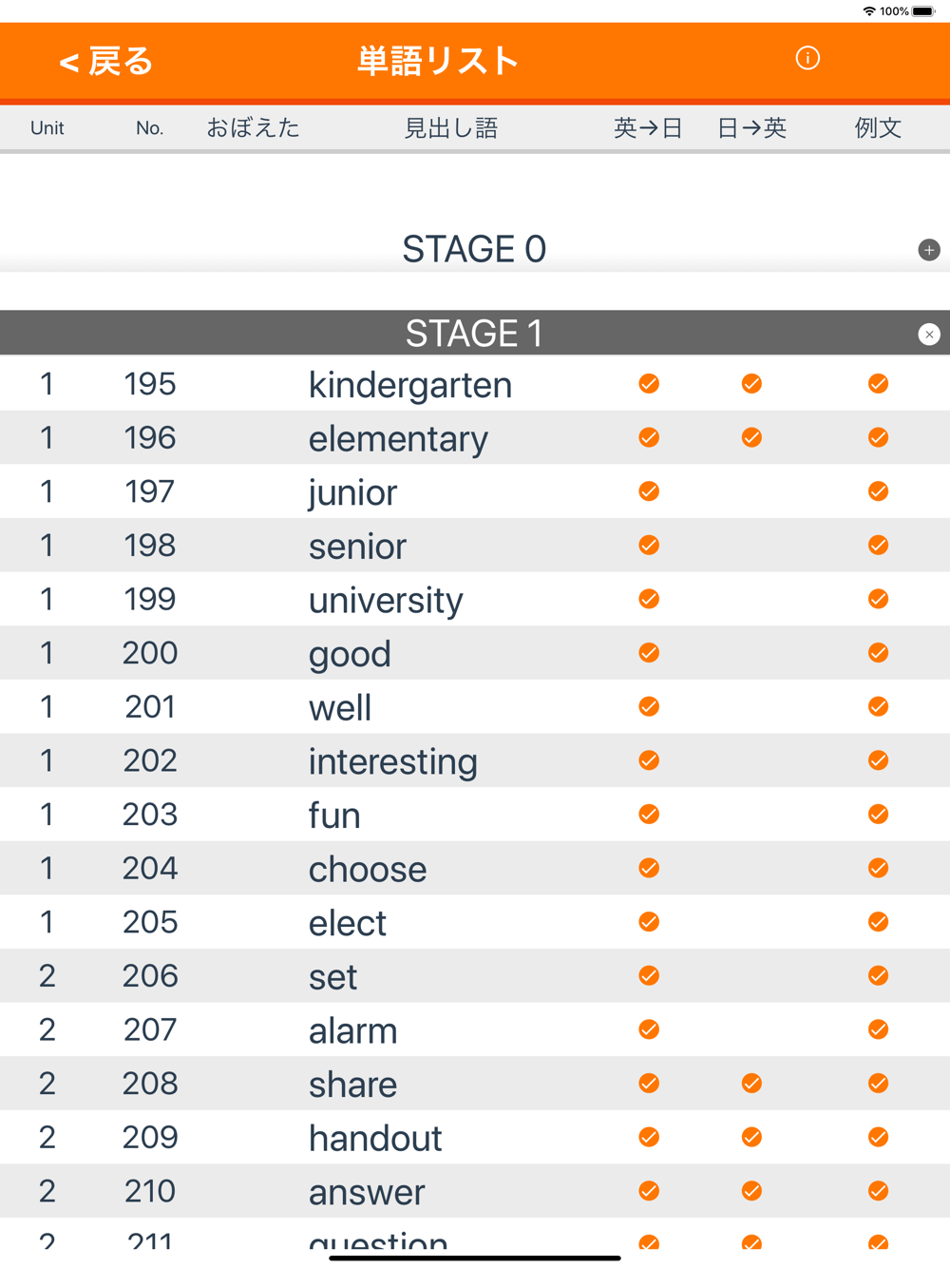Select row 205 elect
This screenshot has width=950, height=1268.
click(475, 922)
